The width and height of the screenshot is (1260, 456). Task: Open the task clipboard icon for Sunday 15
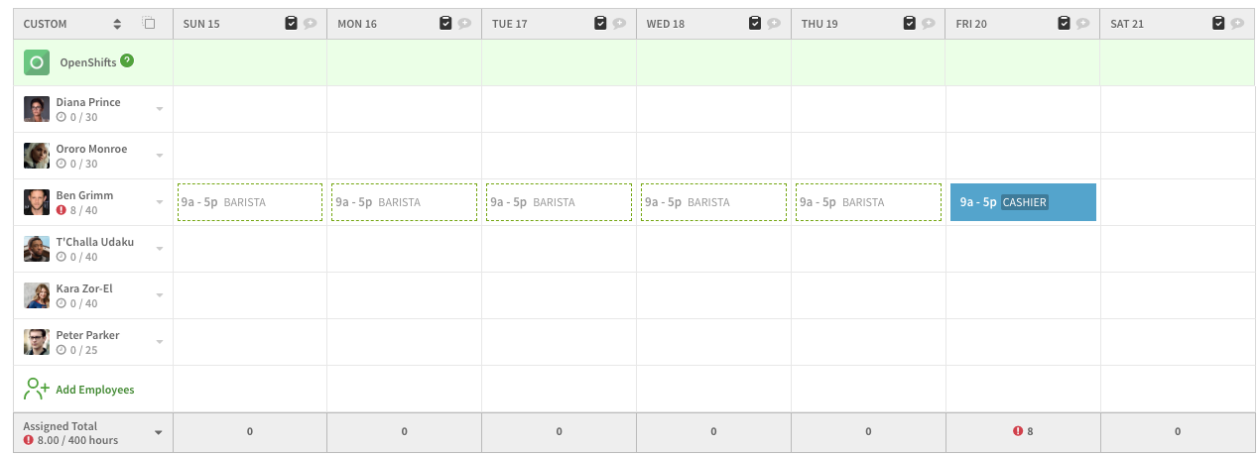(x=291, y=23)
